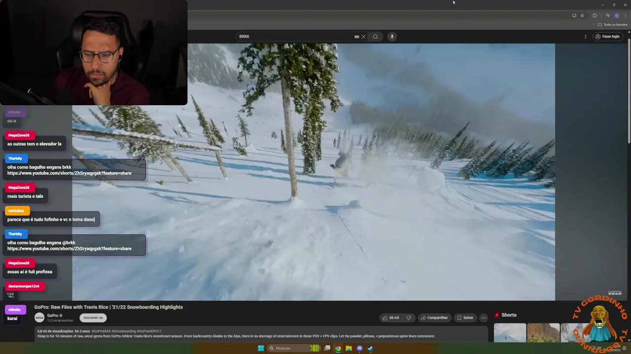Click the video player showing the snowboarder

[x=314, y=172]
